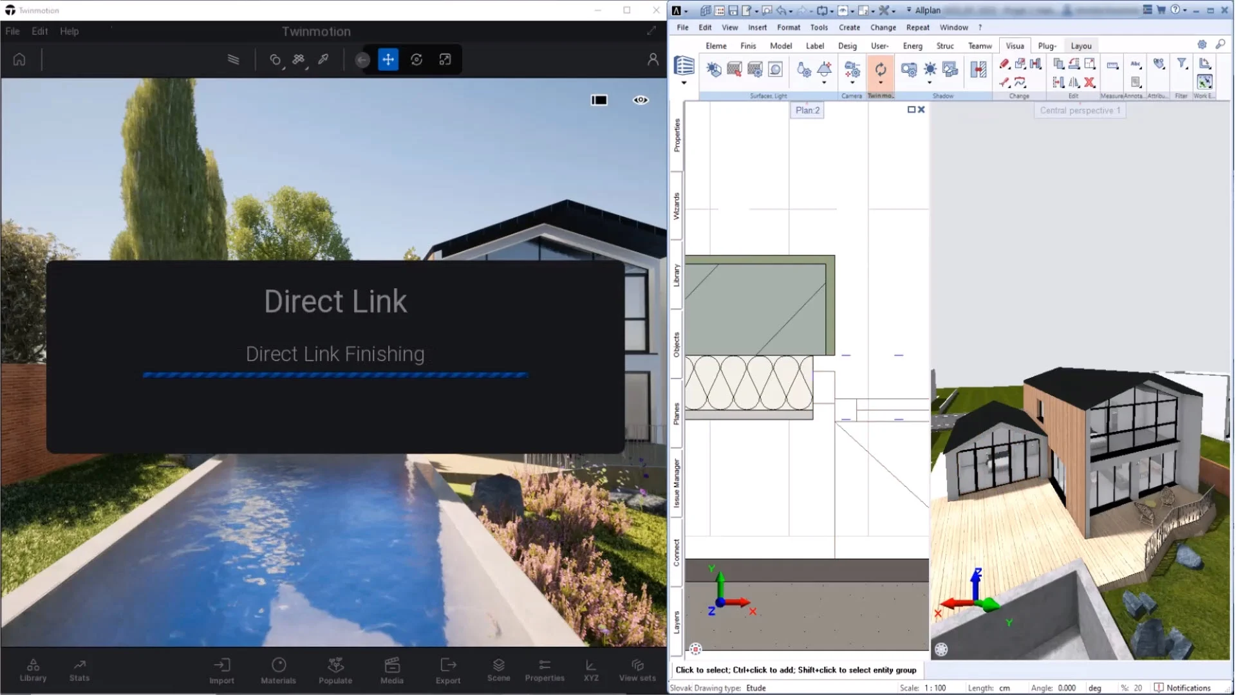Click the Home icon in Twinmotion
This screenshot has width=1236, height=695.
pos(19,59)
